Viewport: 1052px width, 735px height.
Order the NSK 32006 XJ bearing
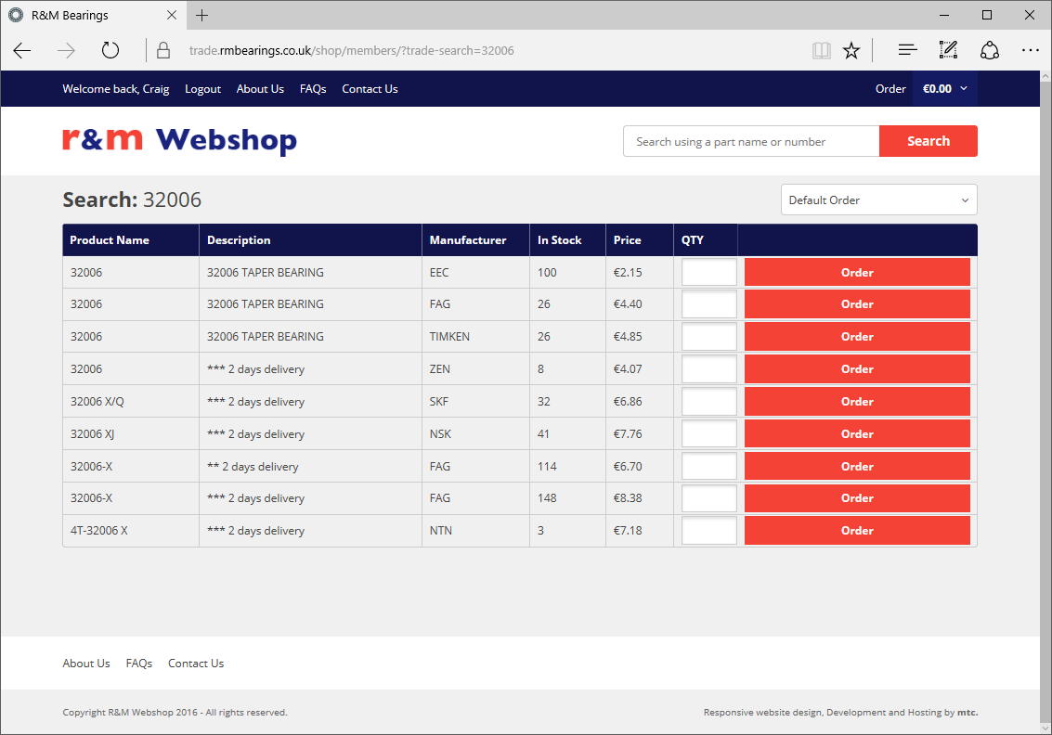coord(857,434)
